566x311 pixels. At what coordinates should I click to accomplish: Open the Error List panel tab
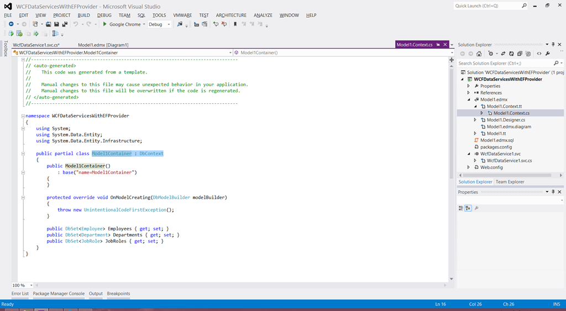point(20,294)
